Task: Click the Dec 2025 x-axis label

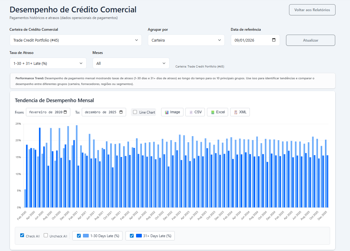Action: pyautogui.click(x=322, y=215)
